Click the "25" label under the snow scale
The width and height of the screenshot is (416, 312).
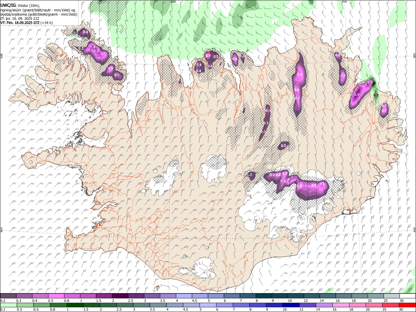pos(385,301)
